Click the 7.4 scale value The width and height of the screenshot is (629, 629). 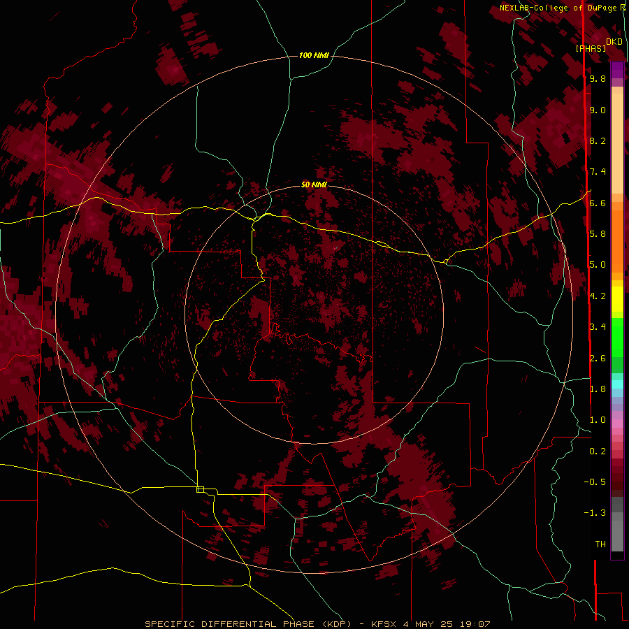(x=598, y=172)
